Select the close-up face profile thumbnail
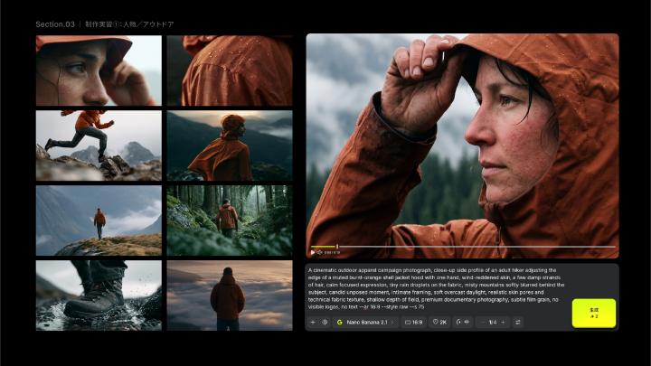651x366 pixels. pos(99,70)
